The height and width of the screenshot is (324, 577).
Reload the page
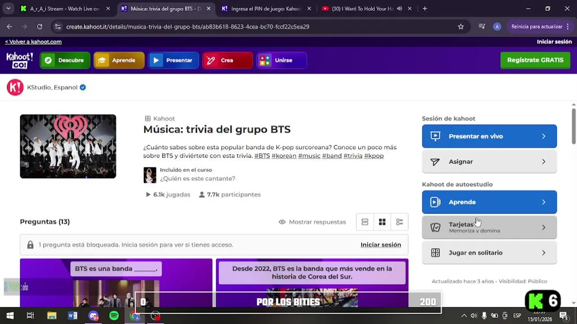pos(40,27)
